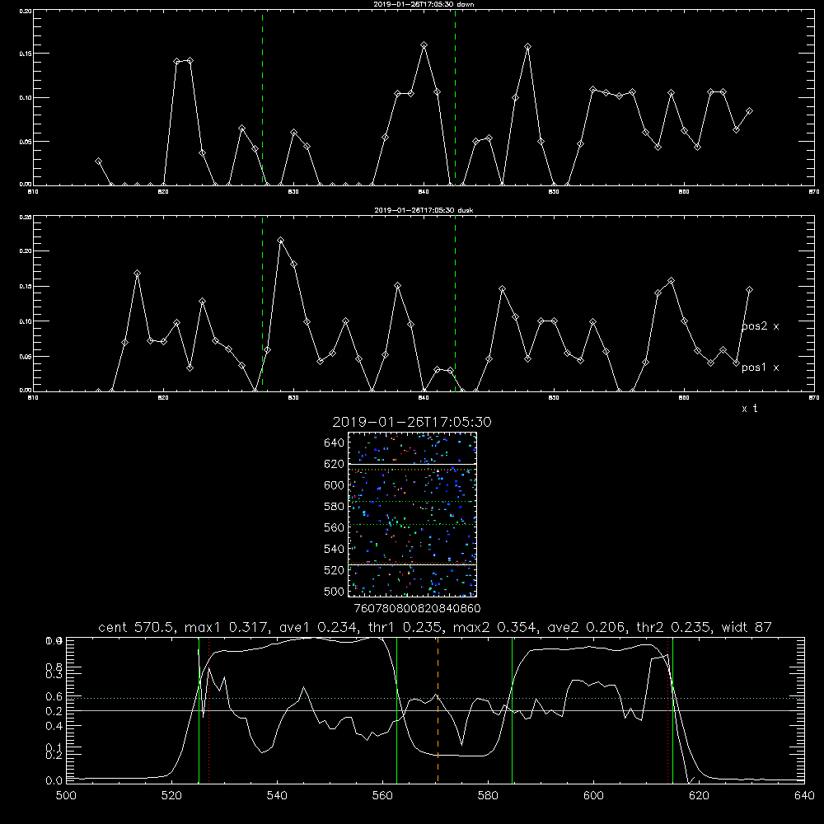Click the right green dashed line in the dusk plot
Viewport: 824px width, 824px height.
click(455, 303)
